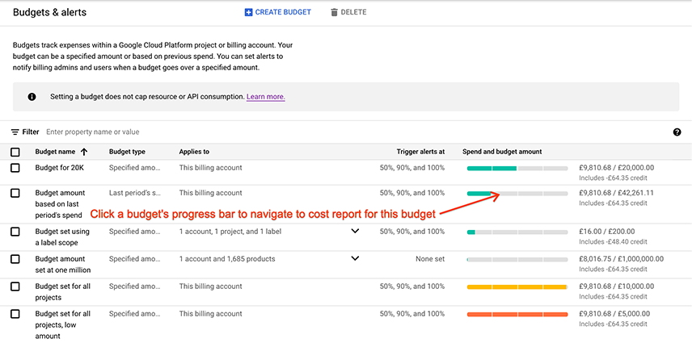Click the orange progress bar for the £5,000 budget

(x=517, y=314)
